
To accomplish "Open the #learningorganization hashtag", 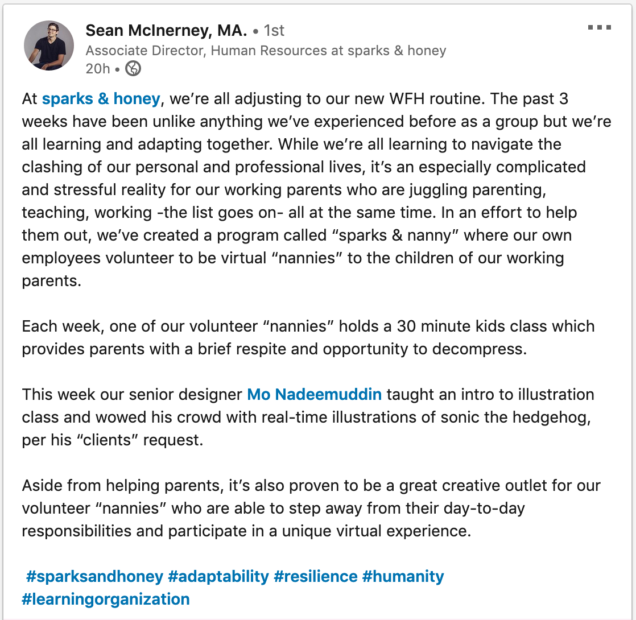I will (x=105, y=599).
